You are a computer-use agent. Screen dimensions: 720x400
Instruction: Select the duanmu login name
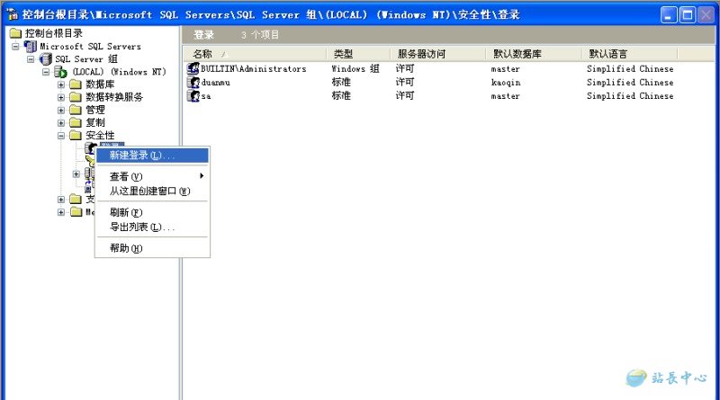click(x=215, y=83)
